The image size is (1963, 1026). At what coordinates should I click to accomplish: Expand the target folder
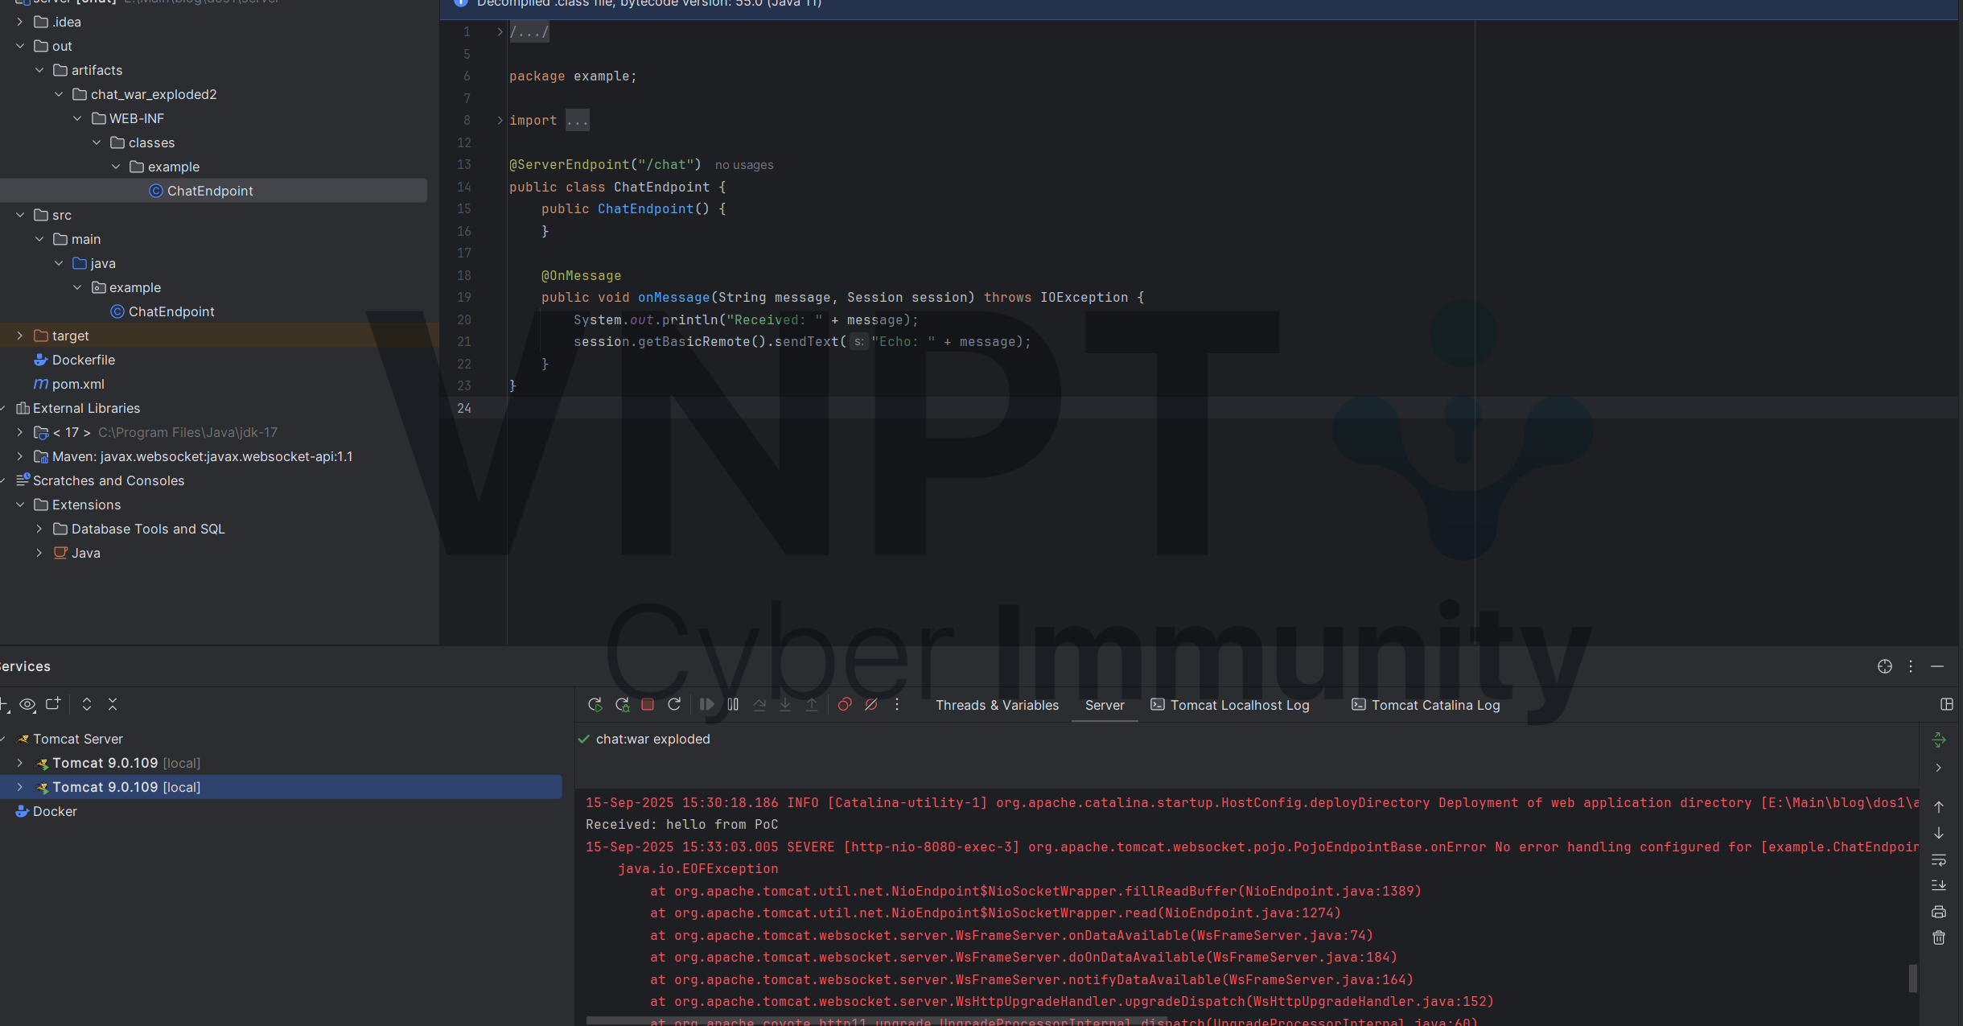20,336
